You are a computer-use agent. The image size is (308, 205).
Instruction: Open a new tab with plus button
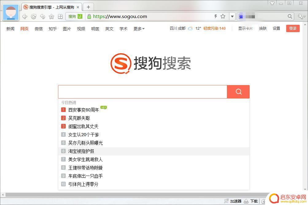(x=88, y=7)
